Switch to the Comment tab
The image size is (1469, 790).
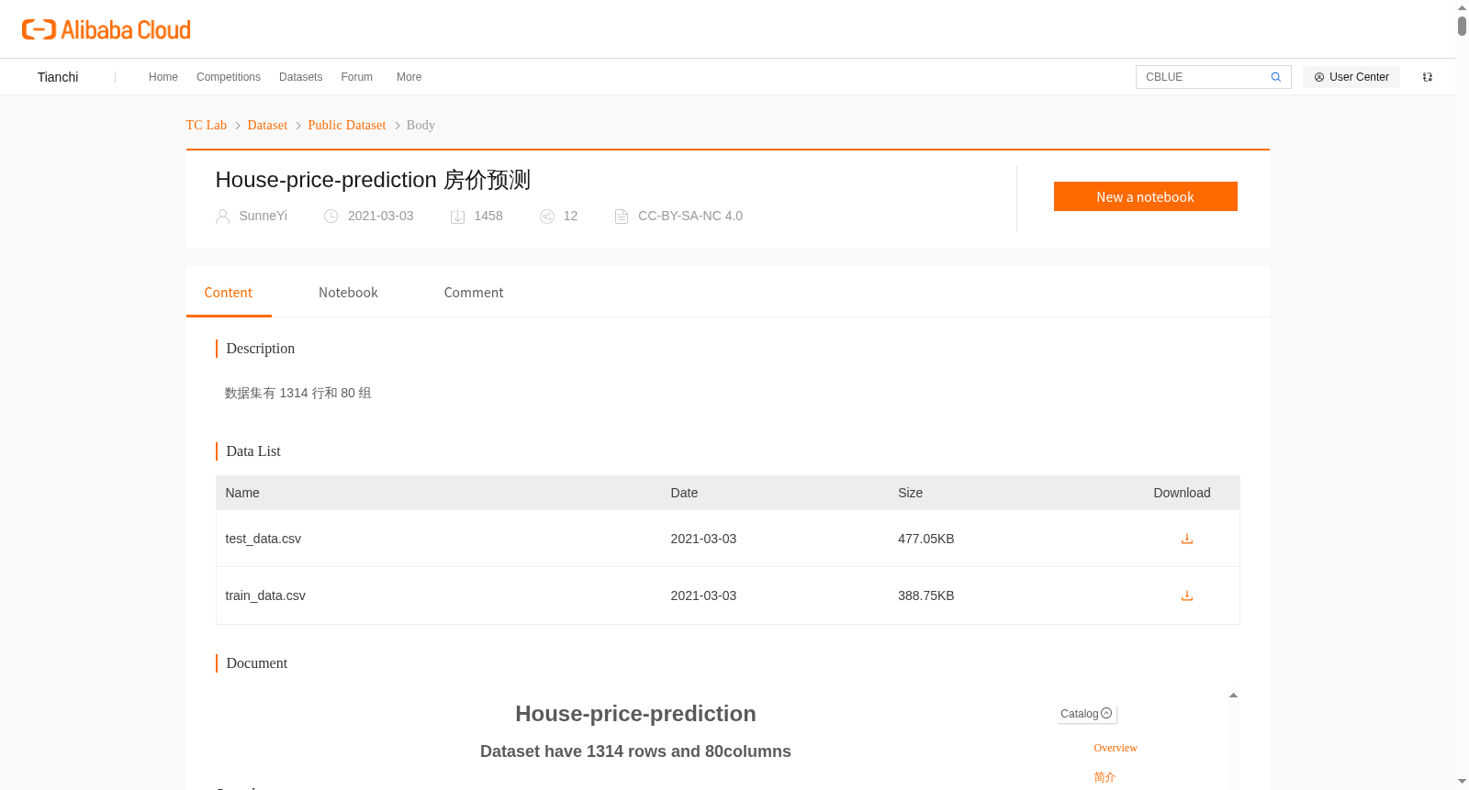(x=474, y=293)
